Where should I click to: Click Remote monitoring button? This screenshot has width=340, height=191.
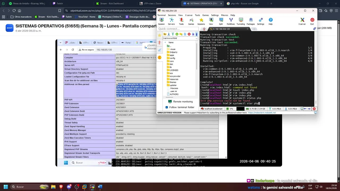click(x=180, y=101)
